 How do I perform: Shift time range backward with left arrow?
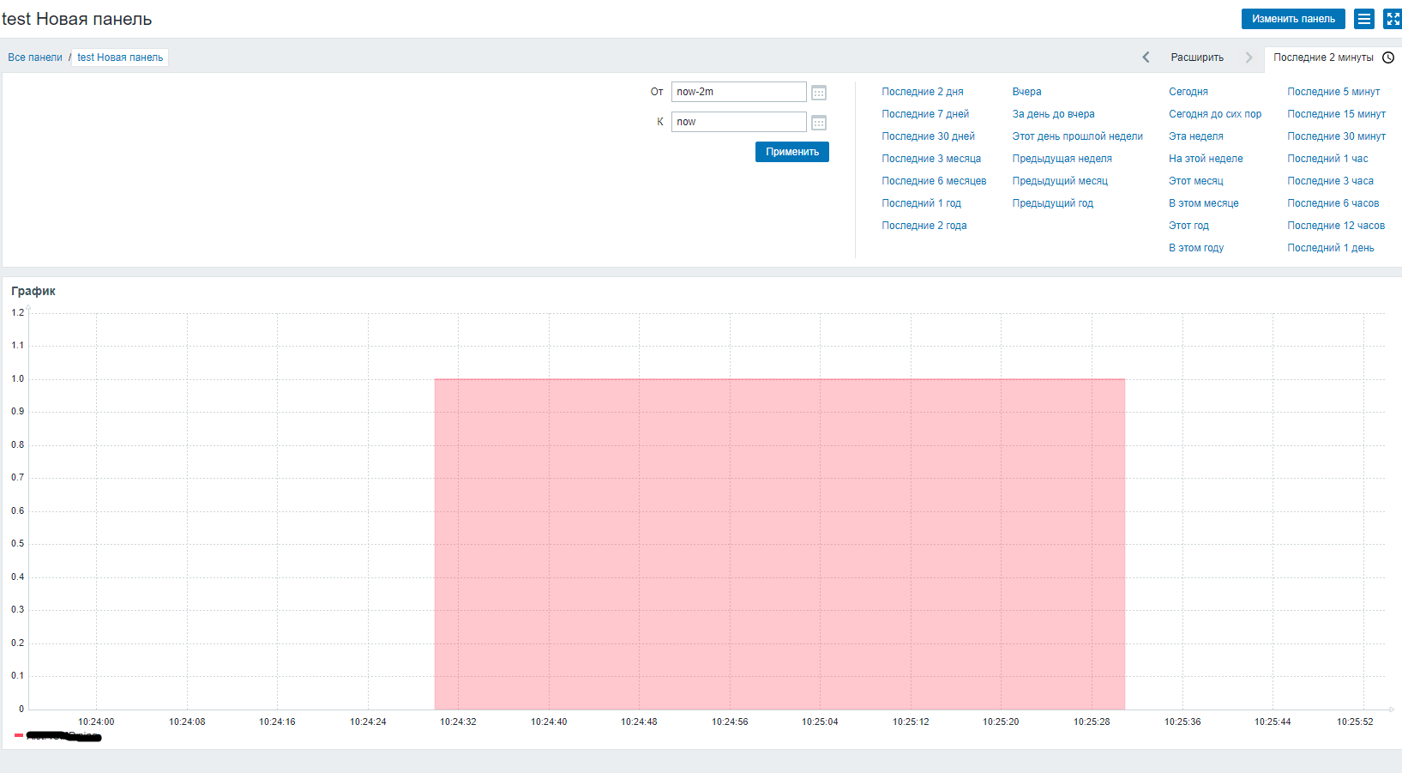pos(1146,57)
